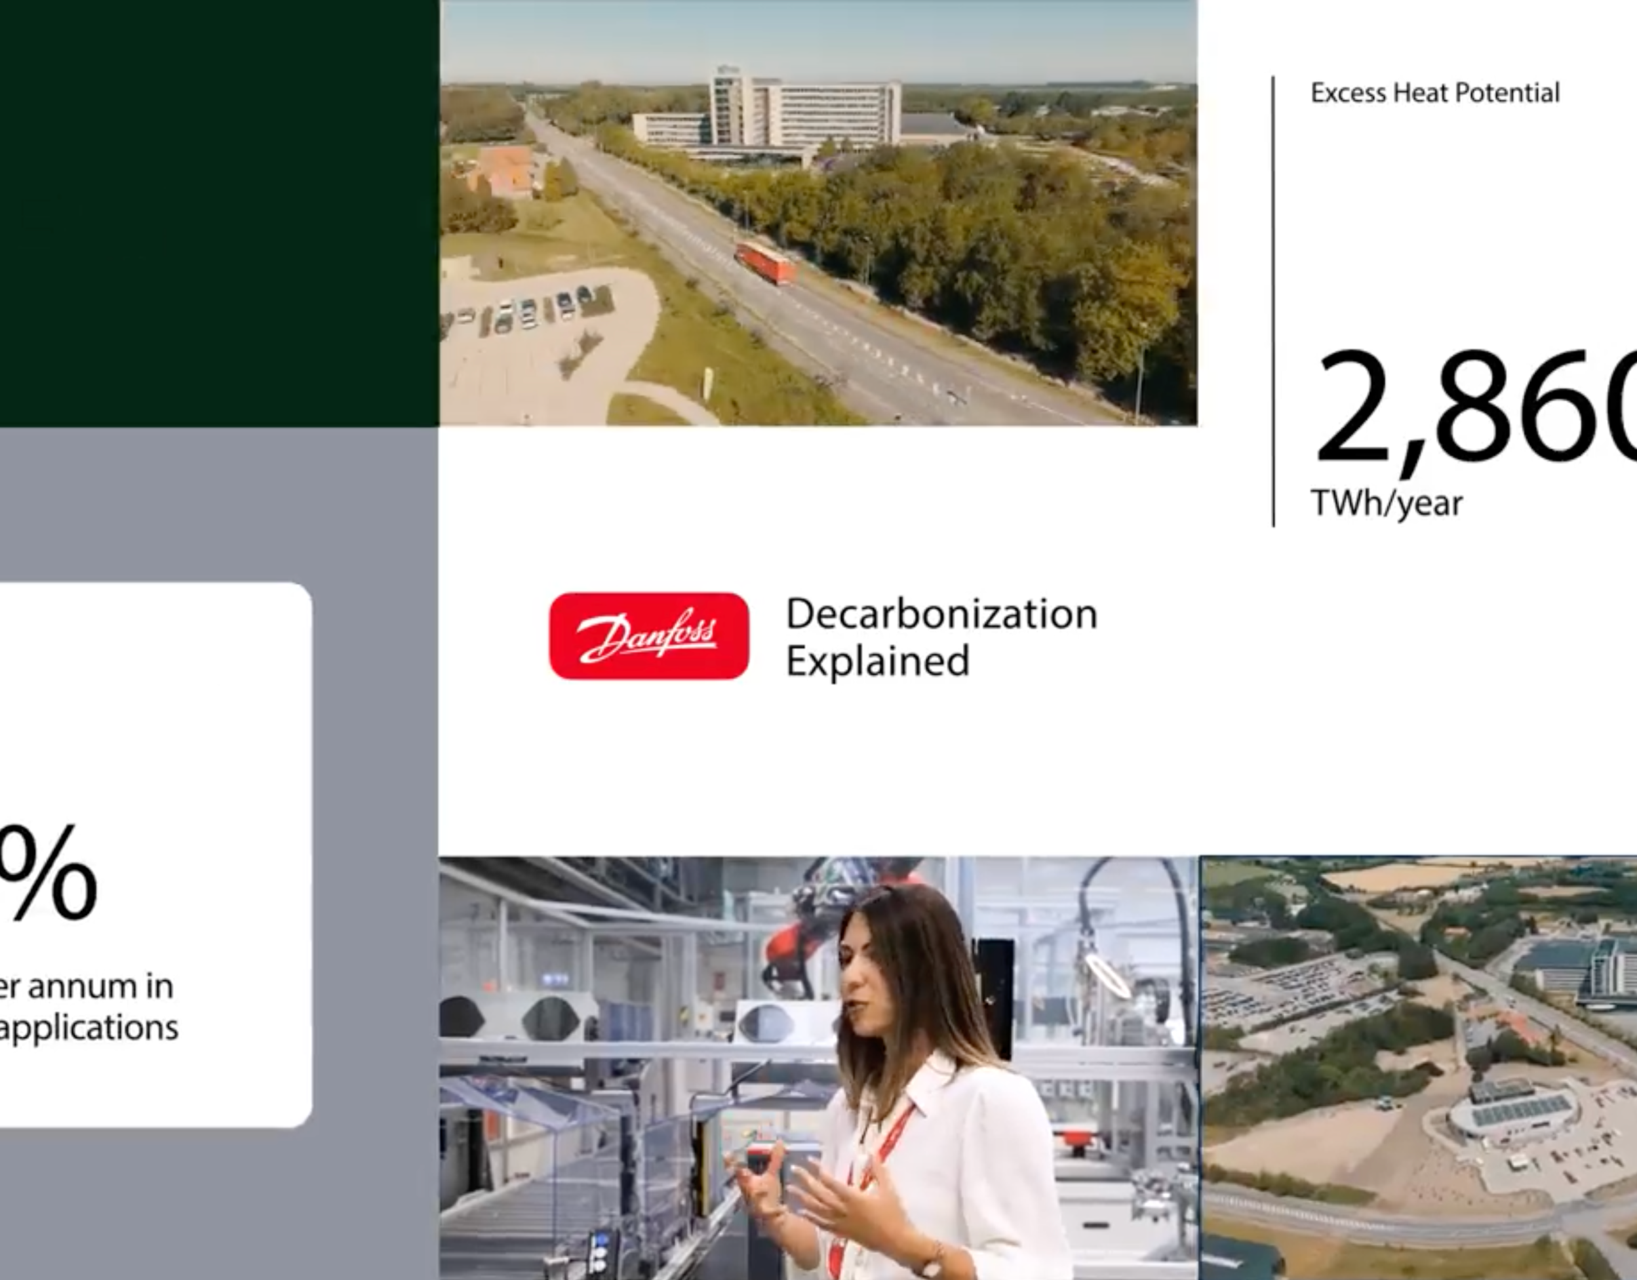
Task: Click the 'er annum in' text line
Action: tap(86, 986)
